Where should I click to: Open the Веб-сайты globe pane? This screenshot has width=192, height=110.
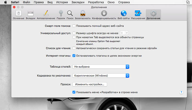click(x=123, y=15)
